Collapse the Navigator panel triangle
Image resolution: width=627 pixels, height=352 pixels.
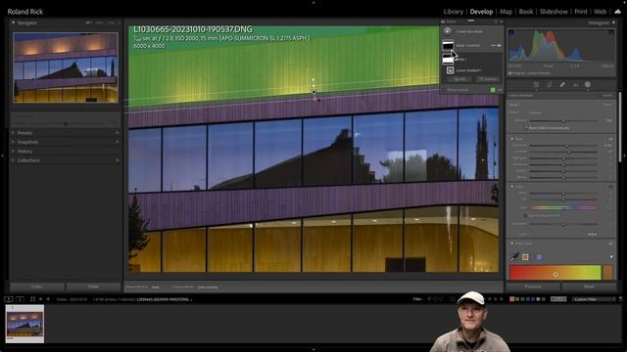pyautogui.click(x=13, y=22)
